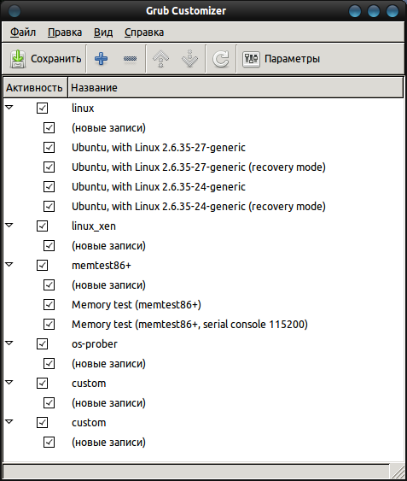This screenshot has height=481, width=407.
Task: Select the os-prober row name
Action: pyautogui.click(x=95, y=344)
